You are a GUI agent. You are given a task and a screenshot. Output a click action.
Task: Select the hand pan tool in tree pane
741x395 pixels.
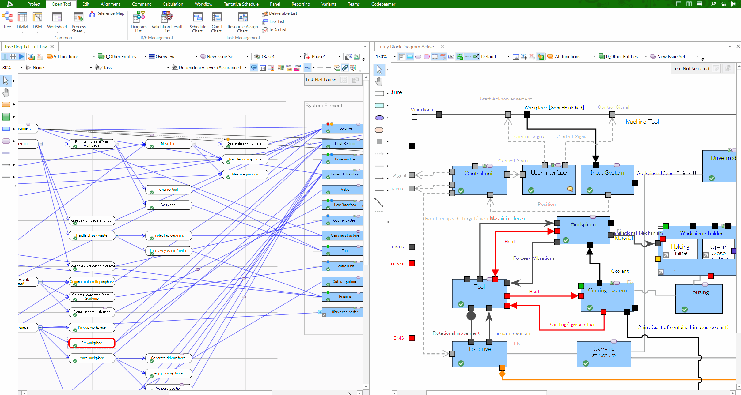point(6,92)
